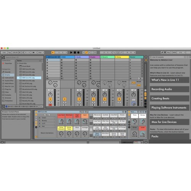The image size is (191, 191).
Task: Select the A Reverb return track header
Action: point(107,57)
